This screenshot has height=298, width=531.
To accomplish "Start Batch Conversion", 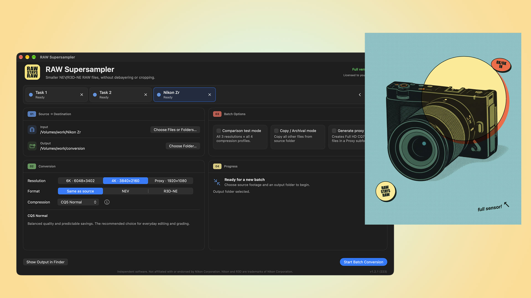I will [363, 262].
